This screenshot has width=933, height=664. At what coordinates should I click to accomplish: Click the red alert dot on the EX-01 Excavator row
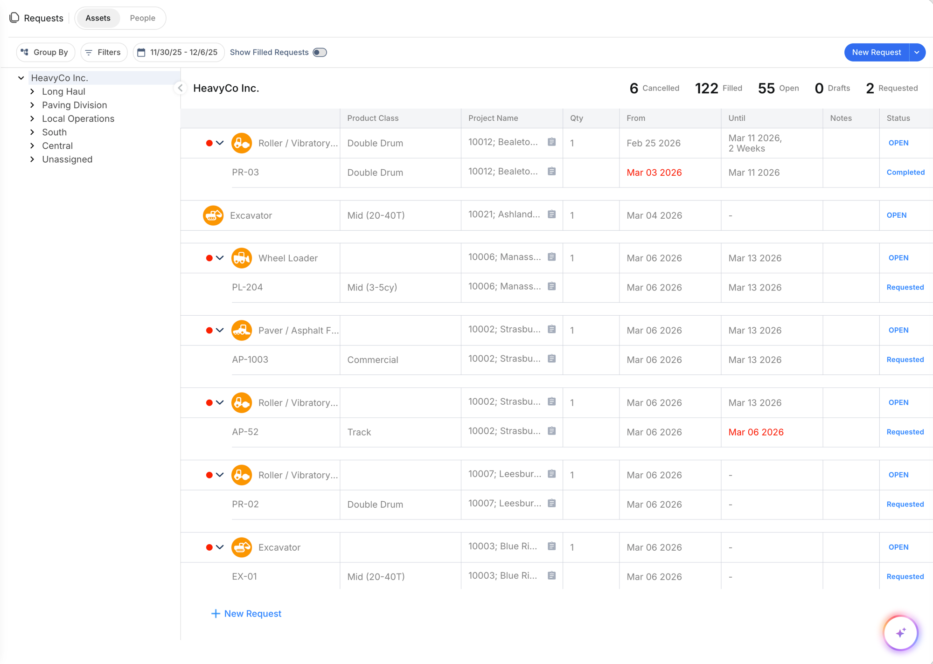(209, 547)
